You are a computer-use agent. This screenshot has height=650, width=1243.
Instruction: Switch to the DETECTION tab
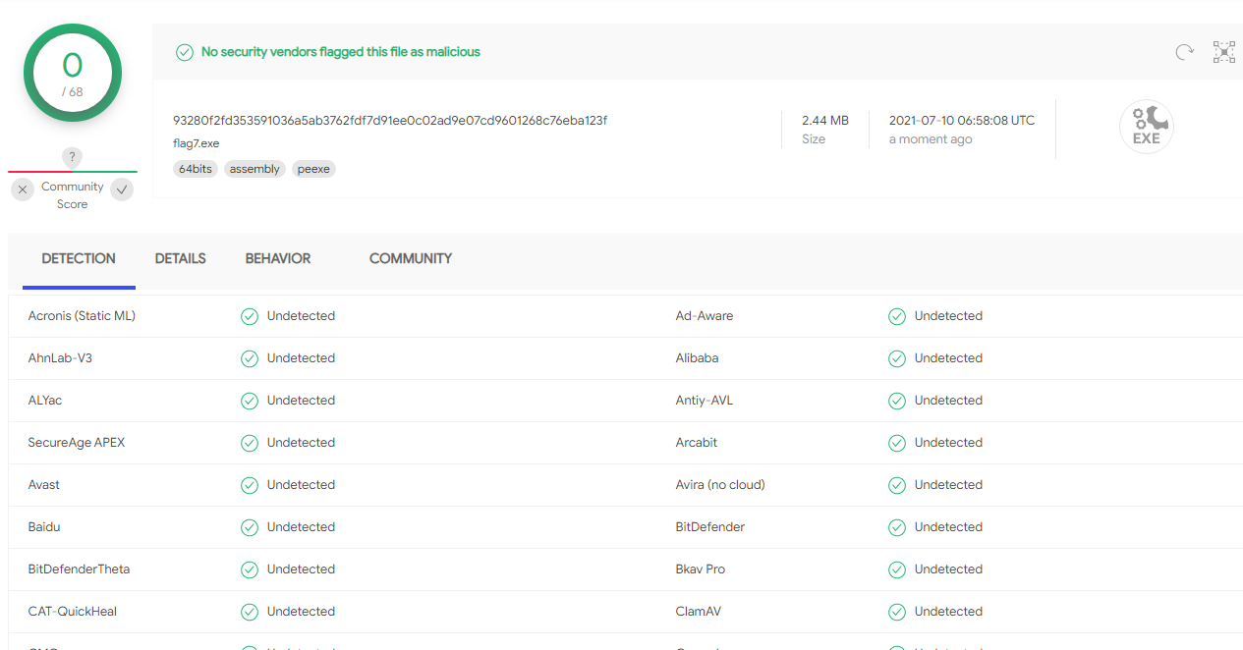(79, 259)
